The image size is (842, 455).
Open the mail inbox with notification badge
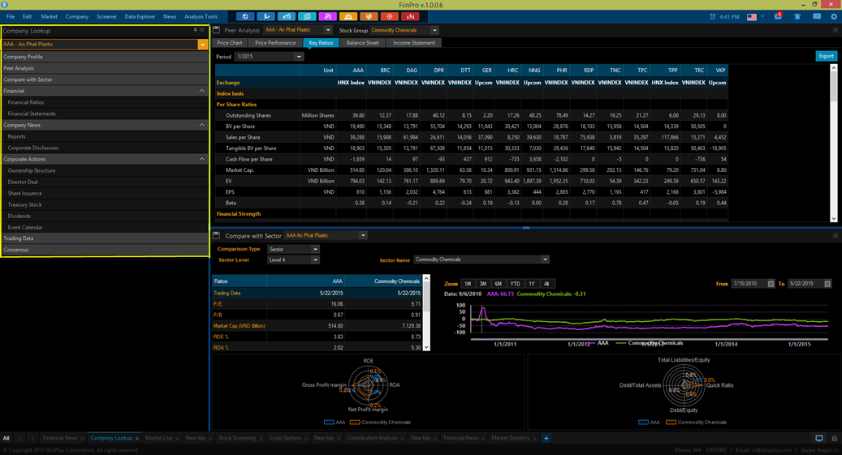(x=778, y=17)
